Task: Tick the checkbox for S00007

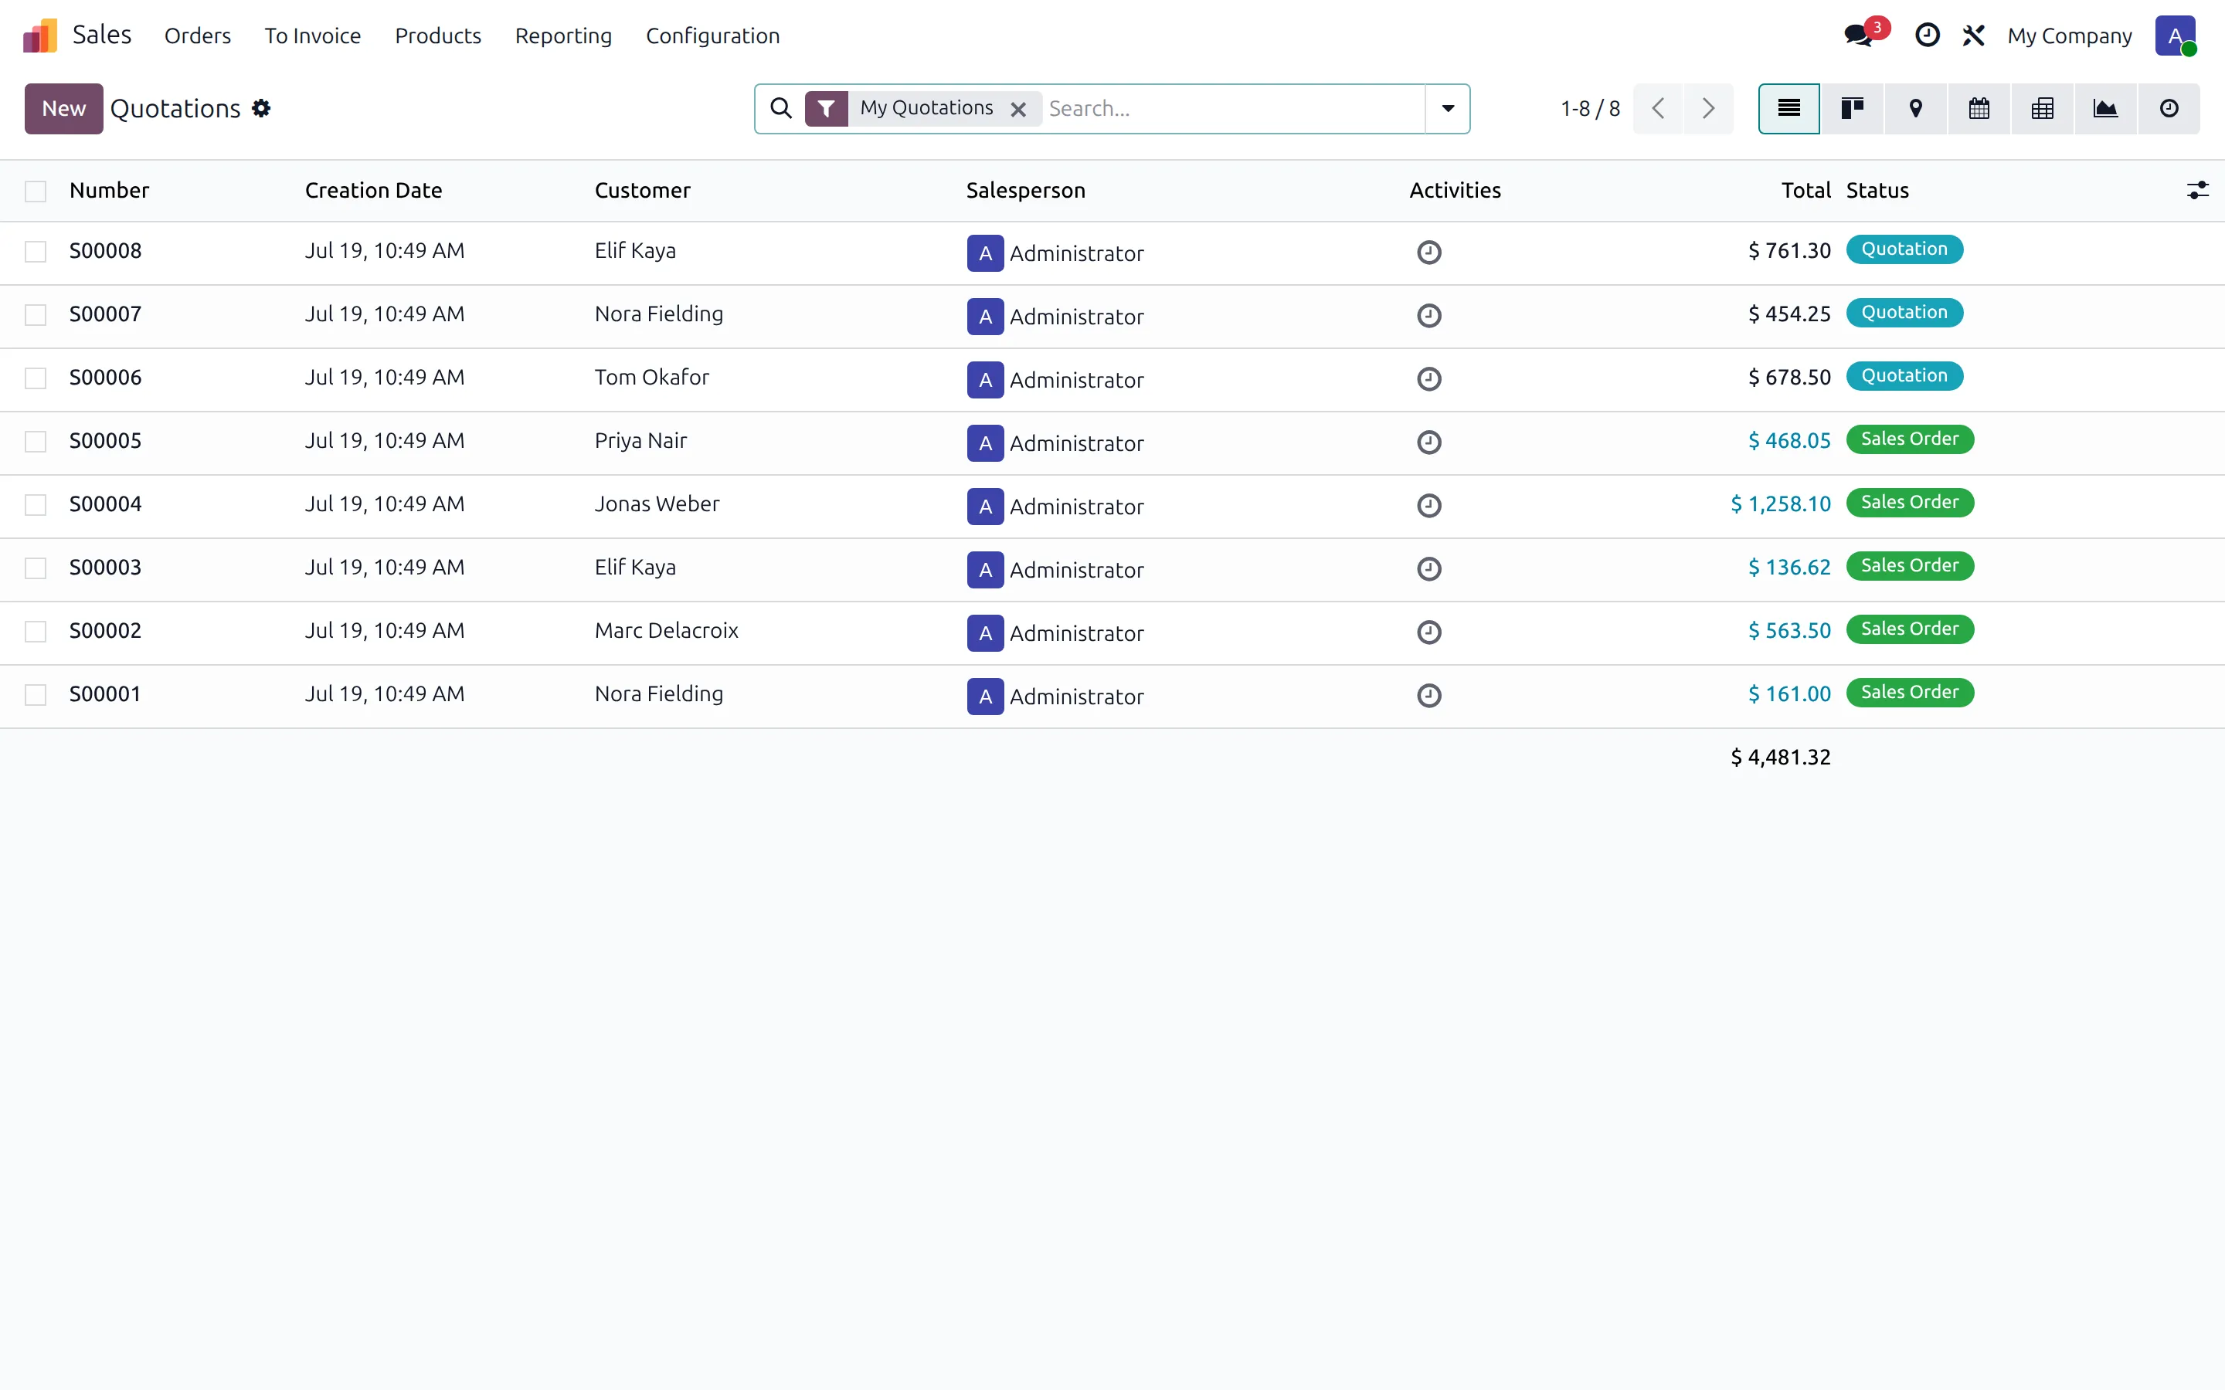Action: tap(36, 315)
